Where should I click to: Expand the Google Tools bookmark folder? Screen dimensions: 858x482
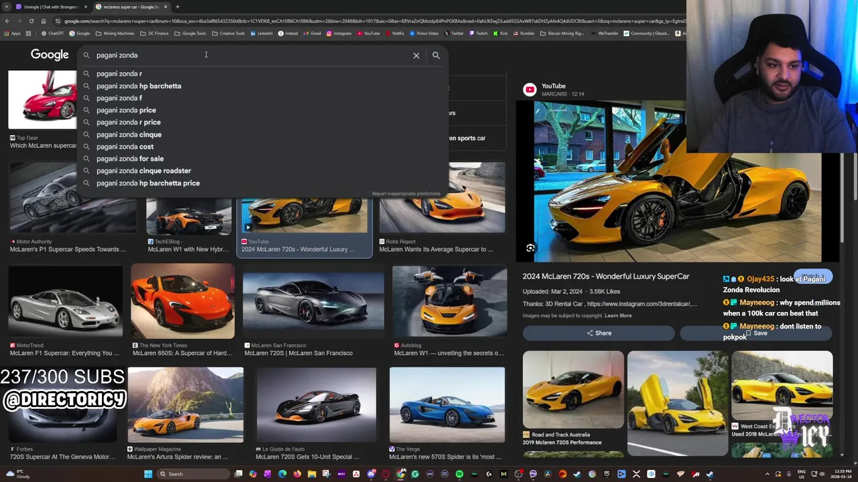click(x=190, y=33)
